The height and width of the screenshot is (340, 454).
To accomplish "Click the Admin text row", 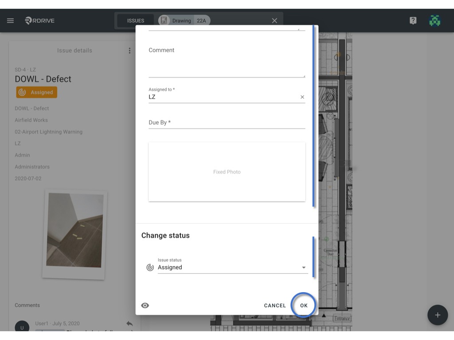I will click(22, 155).
